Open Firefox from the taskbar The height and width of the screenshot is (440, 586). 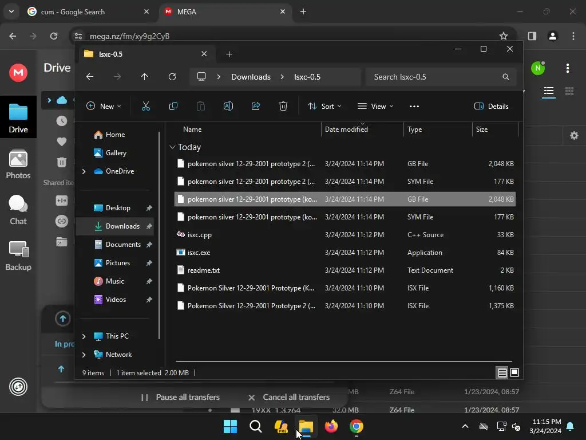pyautogui.click(x=331, y=426)
